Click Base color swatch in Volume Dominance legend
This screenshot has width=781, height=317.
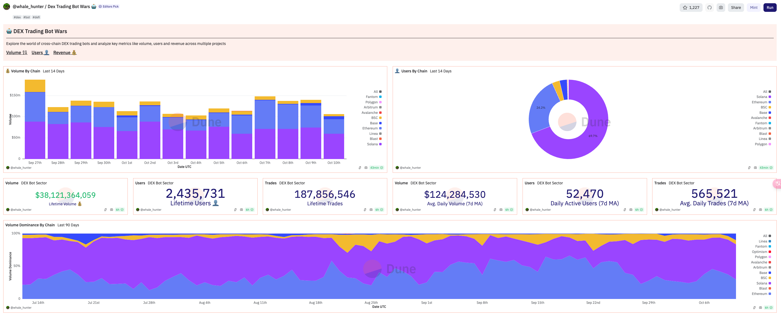(x=769, y=273)
